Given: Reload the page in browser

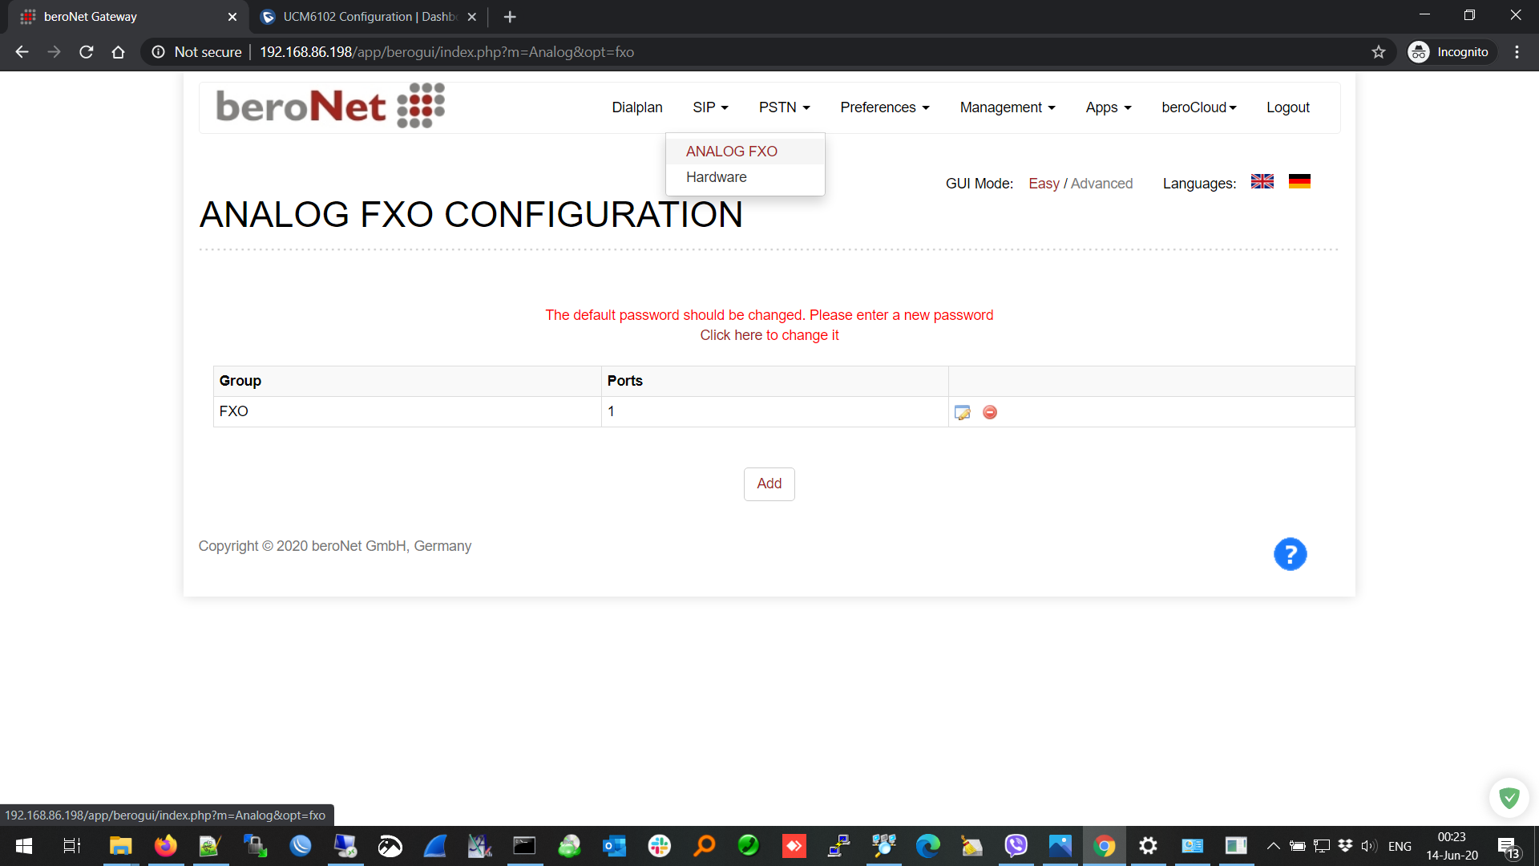Looking at the screenshot, I should click(87, 52).
